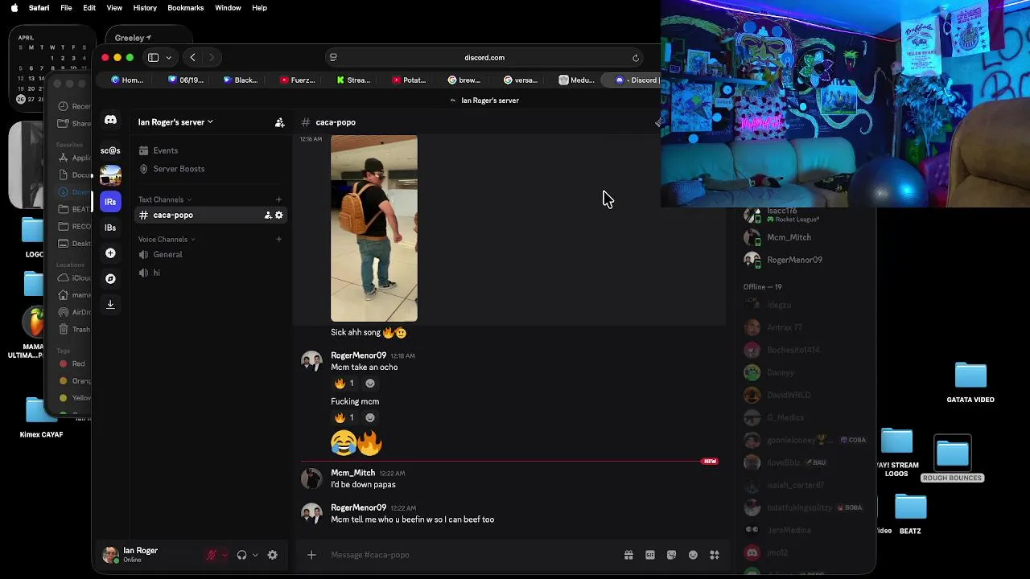Open the apps icon in message bar
This screenshot has height=579, width=1030.
click(715, 555)
